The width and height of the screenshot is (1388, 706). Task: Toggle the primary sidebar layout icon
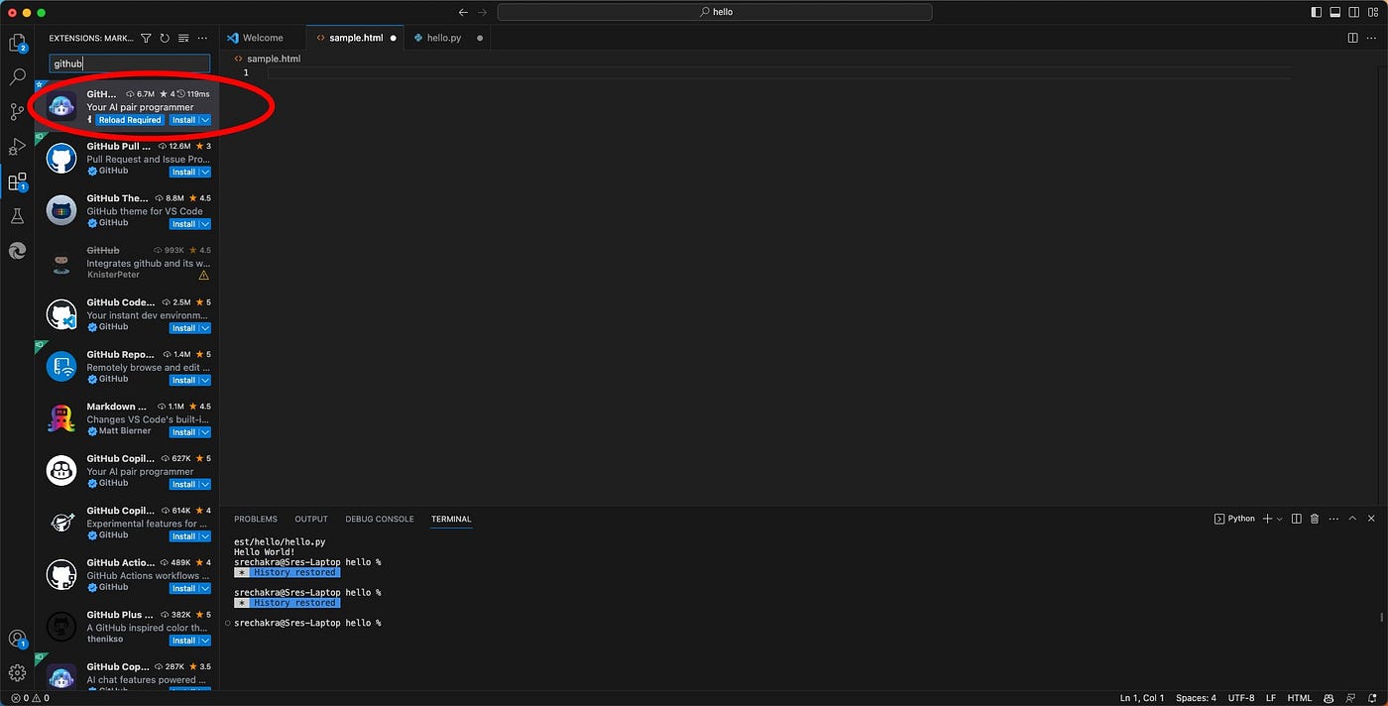[x=1317, y=12]
